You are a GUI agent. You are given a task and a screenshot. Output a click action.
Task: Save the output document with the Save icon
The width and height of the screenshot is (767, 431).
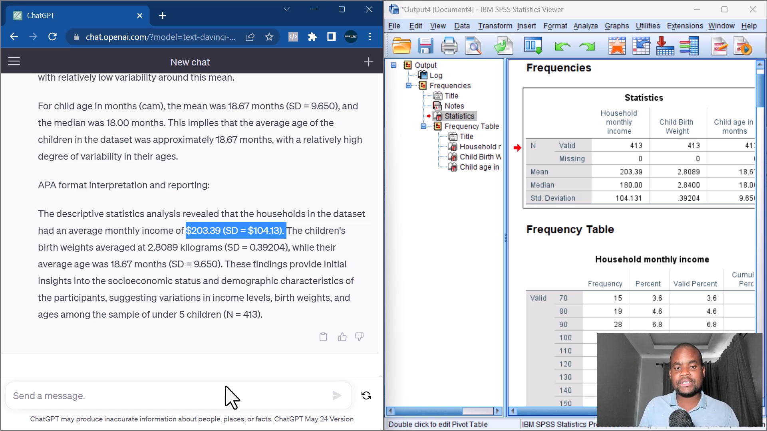[425, 45]
